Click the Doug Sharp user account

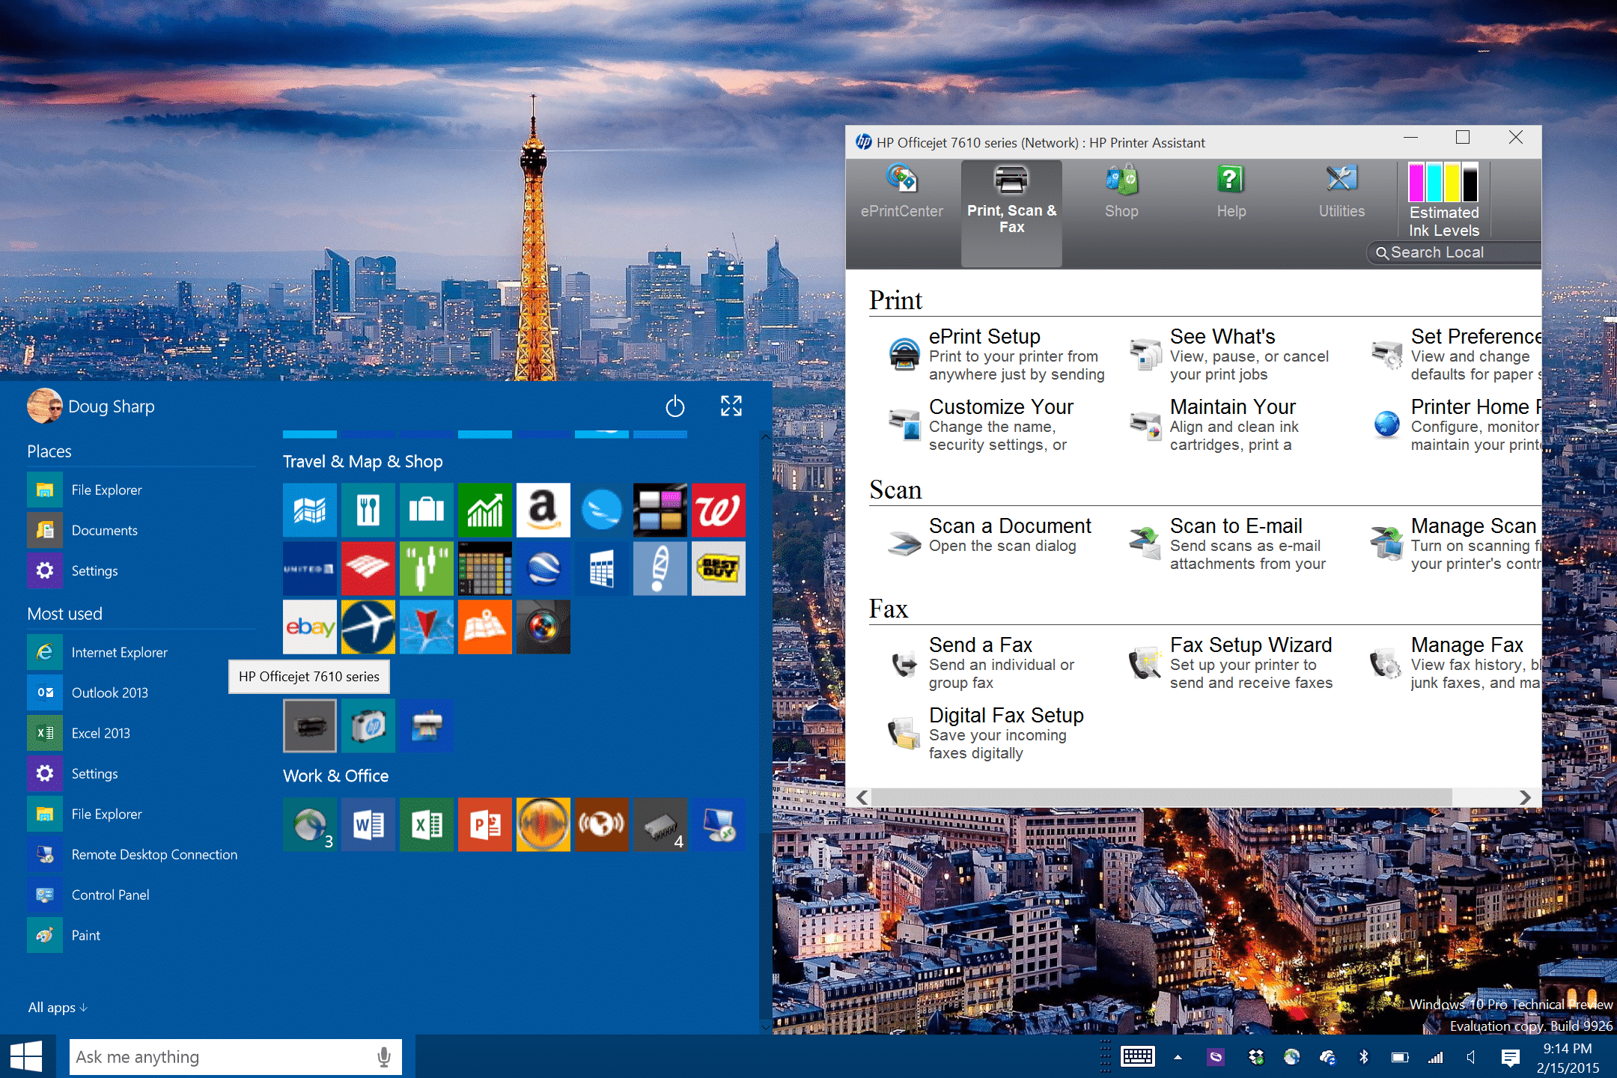click(x=91, y=406)
